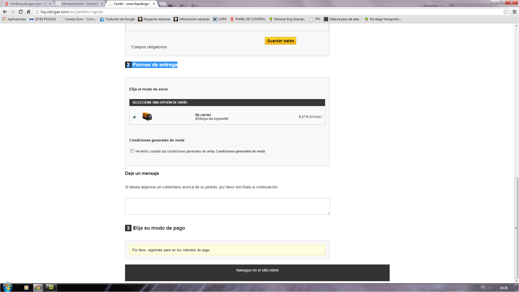Viewport: 519px width, 292px height.
Task: Go back with the back arrow
Action: (x=5, y=12)
